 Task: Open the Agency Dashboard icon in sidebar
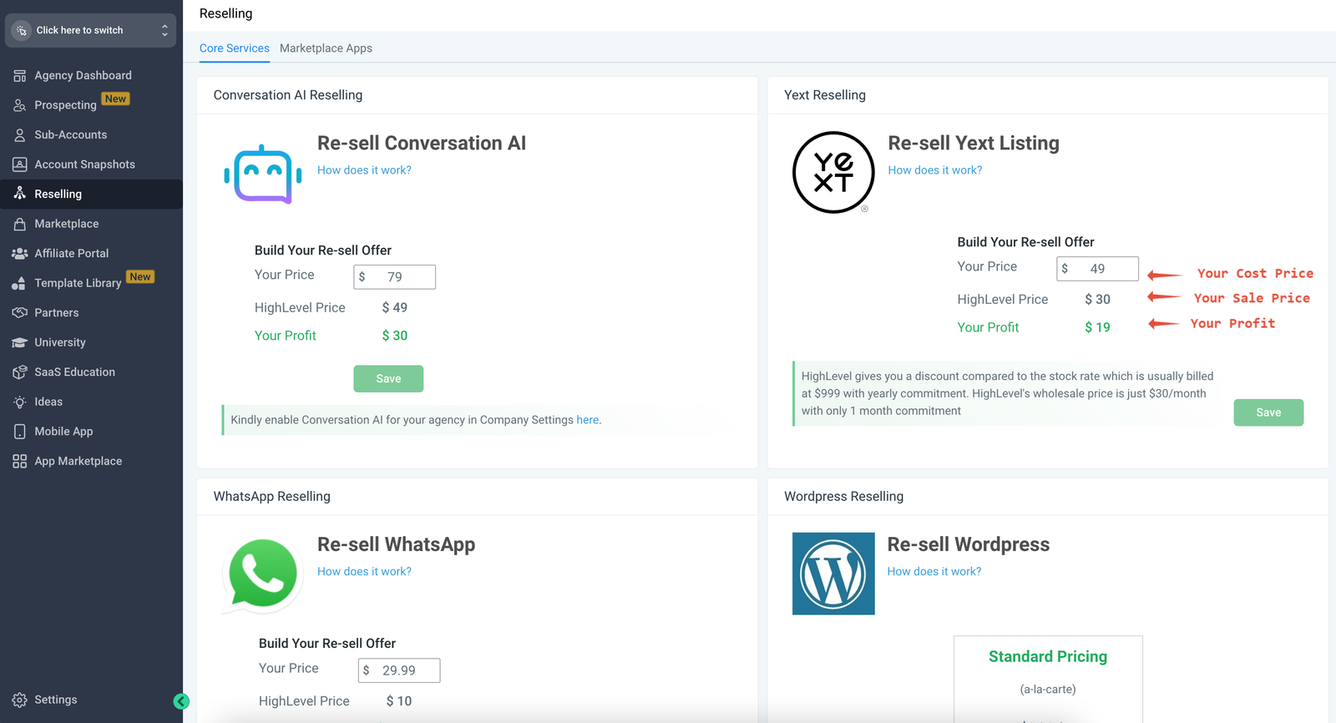click(x=20, y=75)
